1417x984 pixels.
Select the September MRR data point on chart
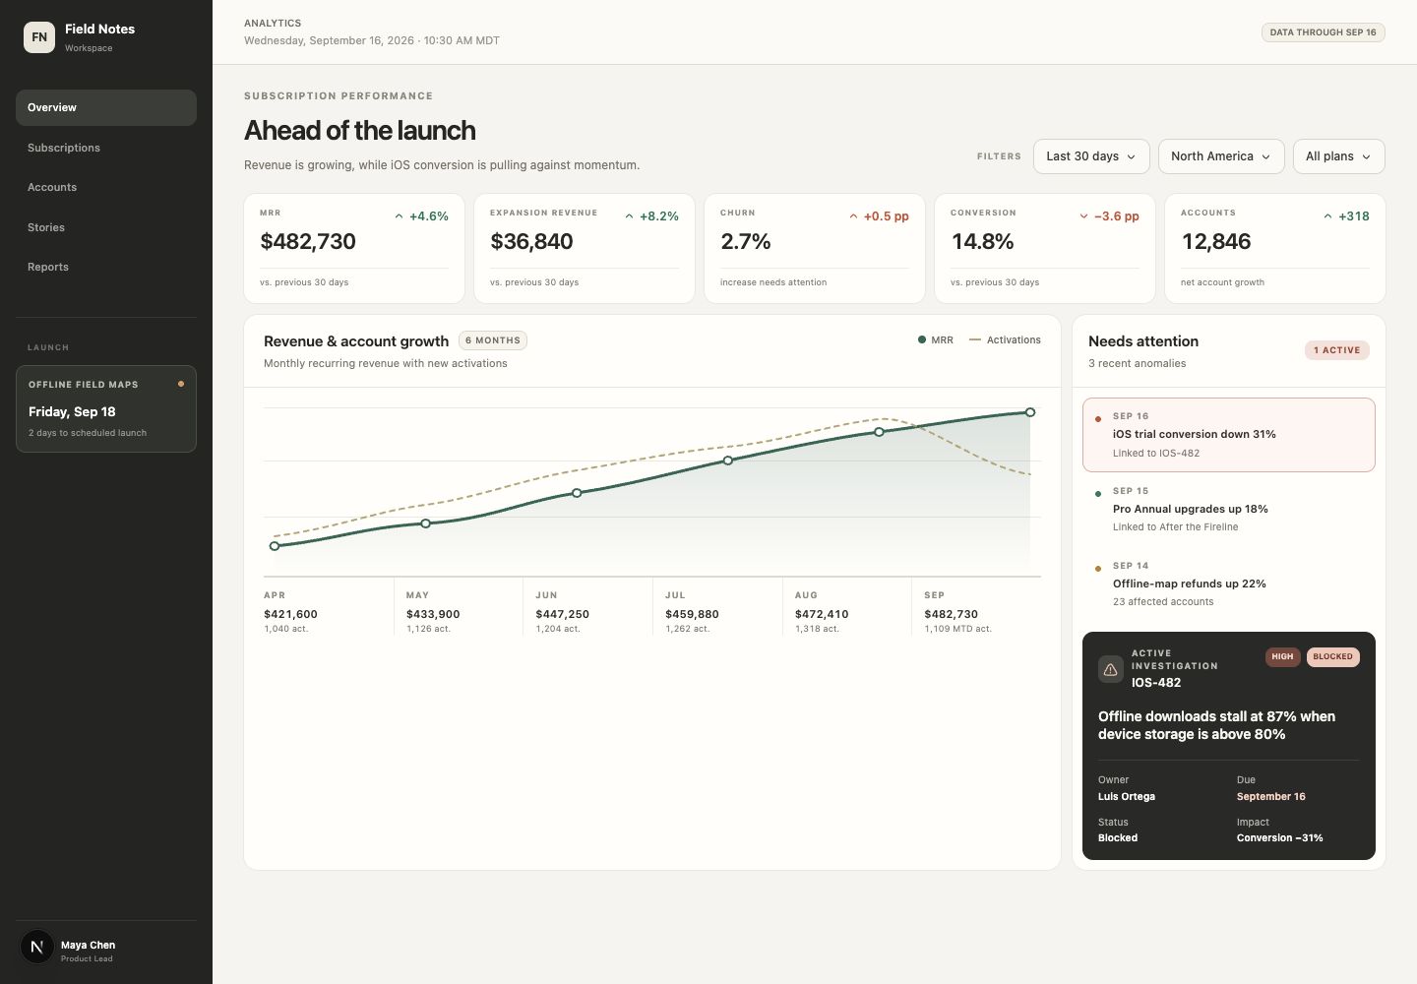point(1030,412)
